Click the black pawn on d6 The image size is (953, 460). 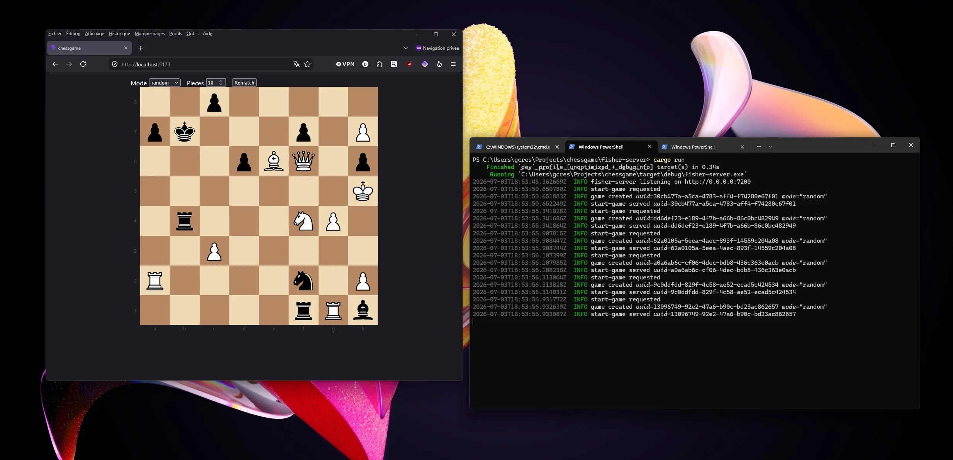(x=244, y=161)
